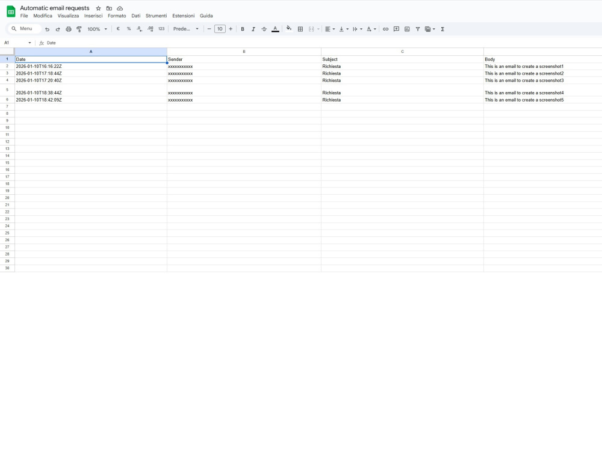Select column A header
This screenshot has height=451, width=602.
pos(91,52)
